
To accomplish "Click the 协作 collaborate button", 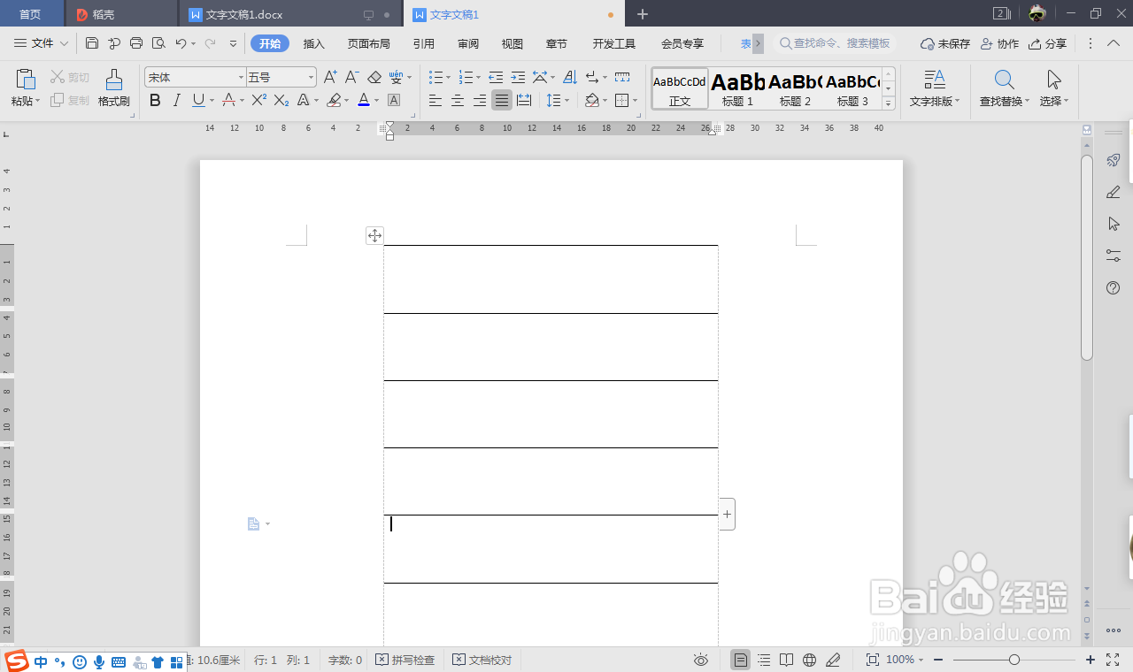I will [x=999, y=43].
